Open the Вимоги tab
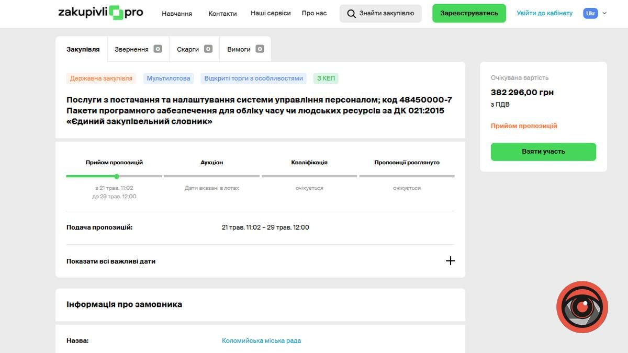 tap(238, 49)
